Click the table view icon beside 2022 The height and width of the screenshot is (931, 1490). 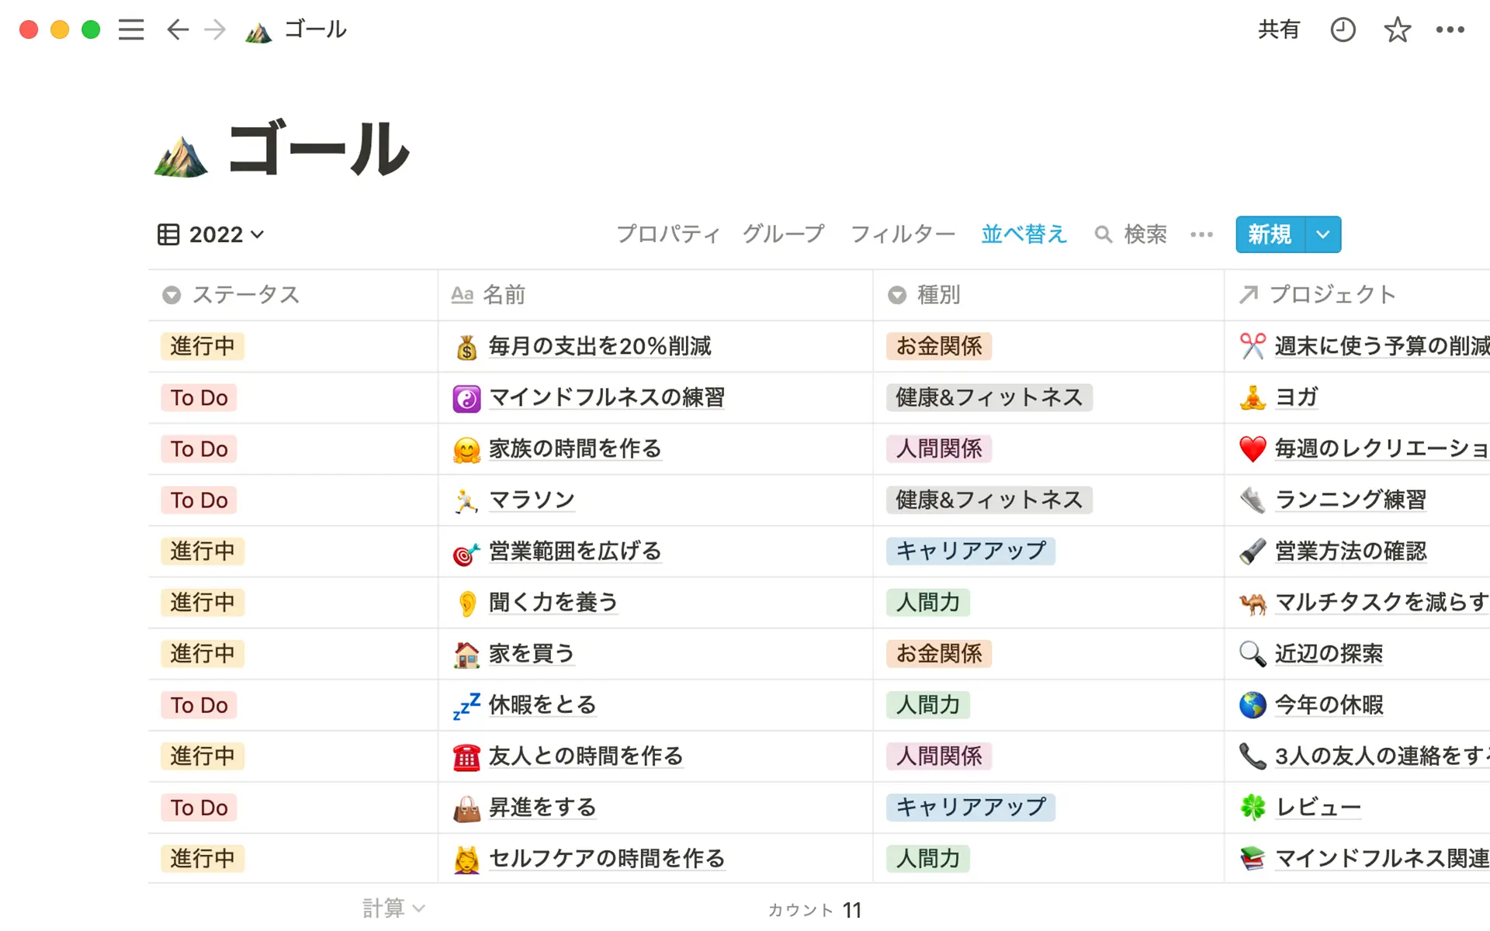(168, 234)
